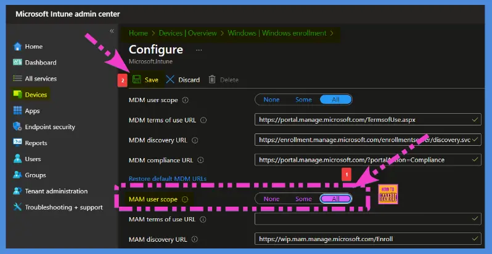Image resolution: width=492 pixels, height=254 pixels.
Task: Click the Endpoint security shield icon
Action: (17, 127)
